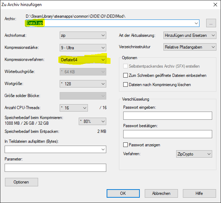This screenshot has height=203, width=221.
Task: Click the browse "..." button next to archive name
Action: click(x=211, y=23)
